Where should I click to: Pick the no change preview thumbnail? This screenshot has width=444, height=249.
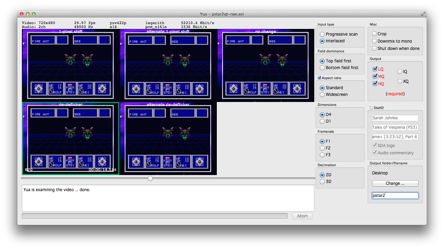pos(265,65)
